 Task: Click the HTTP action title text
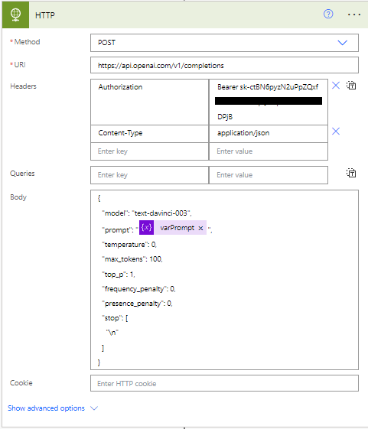(45, 15)
